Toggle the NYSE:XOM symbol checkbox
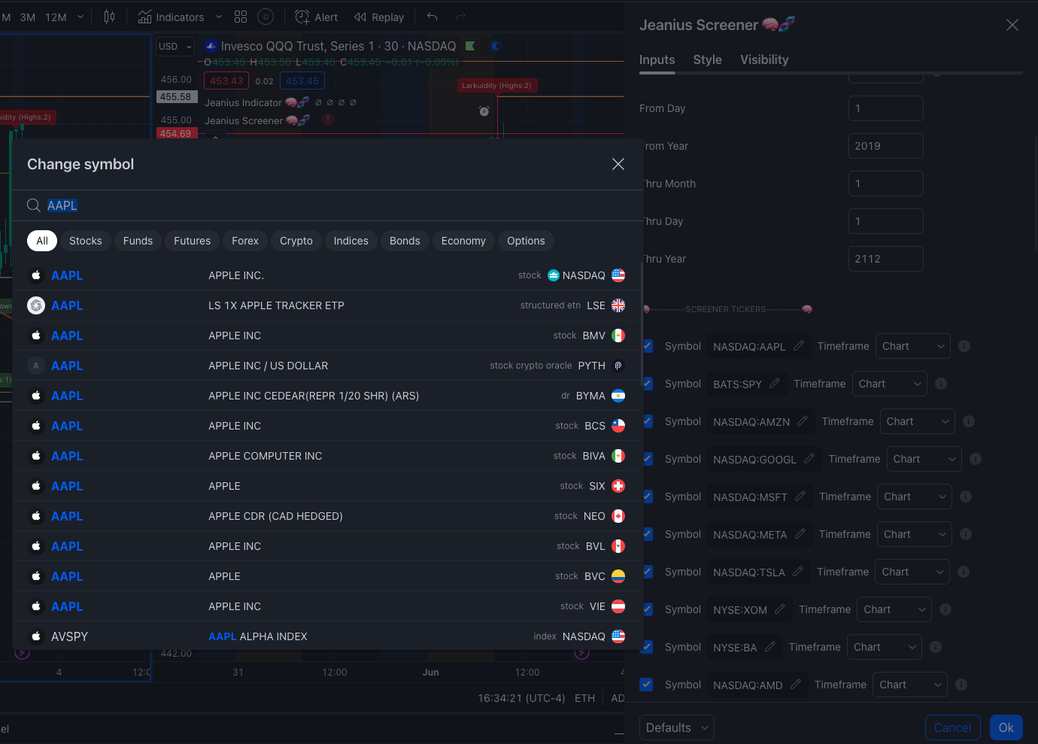Viewport: 1038px width, 744px height. 647,609
